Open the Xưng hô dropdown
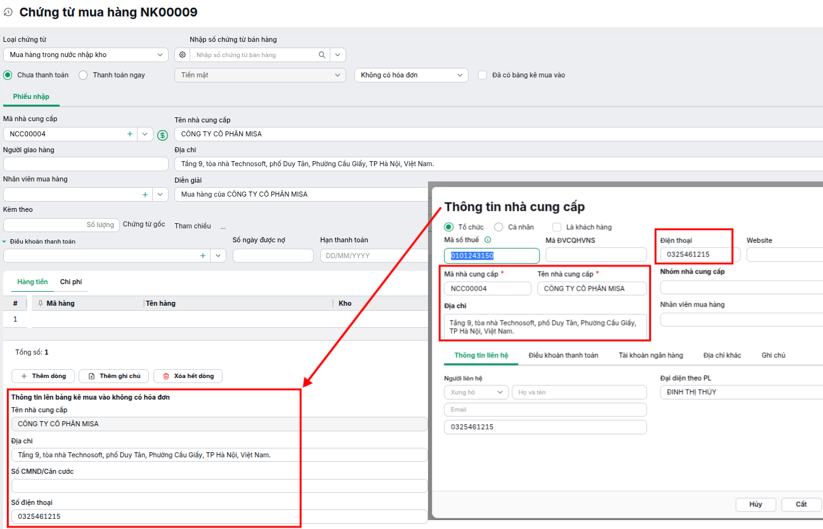 click(x=476, y=392)
